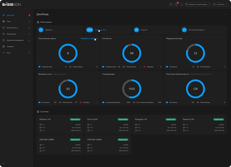Open the n.nikonov user menu
The height and width of the screenshot is (167, 231).
(x=220, y=4)
